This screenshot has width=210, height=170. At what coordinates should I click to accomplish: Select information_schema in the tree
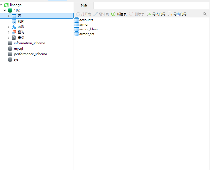[x=30, y=43]
